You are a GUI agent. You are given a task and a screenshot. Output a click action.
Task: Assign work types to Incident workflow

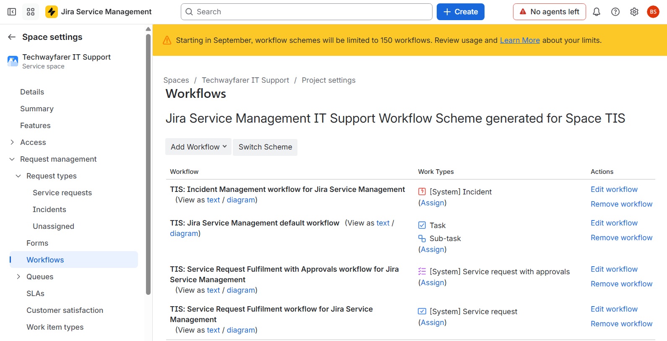(432, 203)
